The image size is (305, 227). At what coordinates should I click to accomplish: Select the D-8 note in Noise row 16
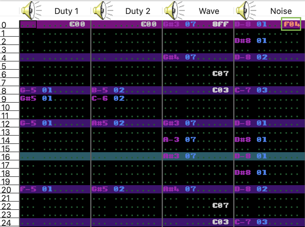point(243,156)
